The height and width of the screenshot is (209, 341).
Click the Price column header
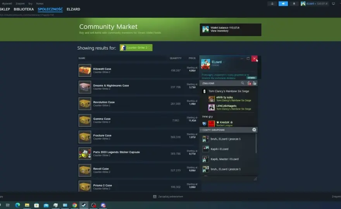point(192,58)
